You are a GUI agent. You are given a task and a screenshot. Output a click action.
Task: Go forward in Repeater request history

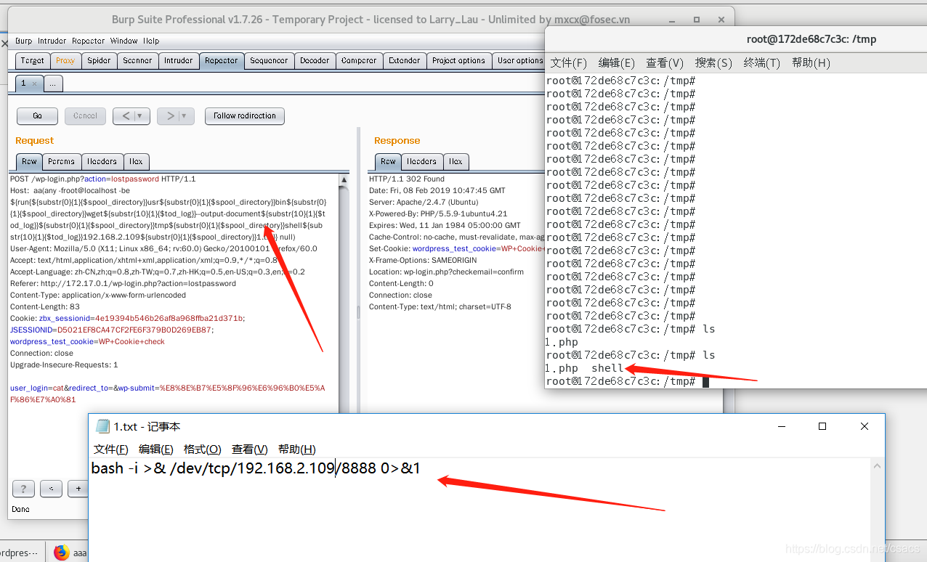(x=169, y=115)
